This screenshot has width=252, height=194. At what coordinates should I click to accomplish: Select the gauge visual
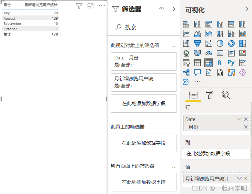click(x=209, y=53)
